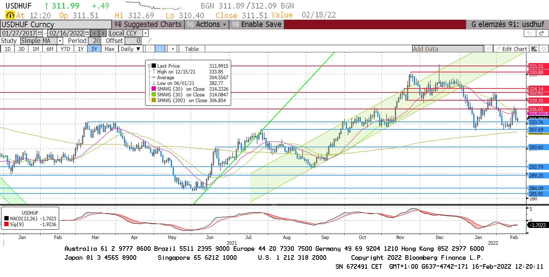
Task: Click the Table button
Action: click(192, 49)
